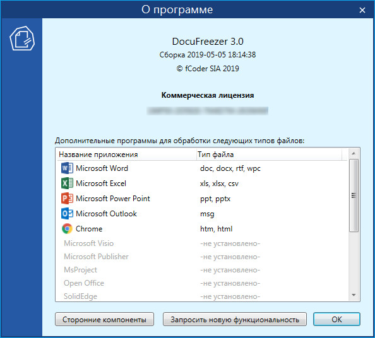The width and height of the screenshot is (375, 338).
Task: Open Сторонние компоненты
Action: [105, 319]
